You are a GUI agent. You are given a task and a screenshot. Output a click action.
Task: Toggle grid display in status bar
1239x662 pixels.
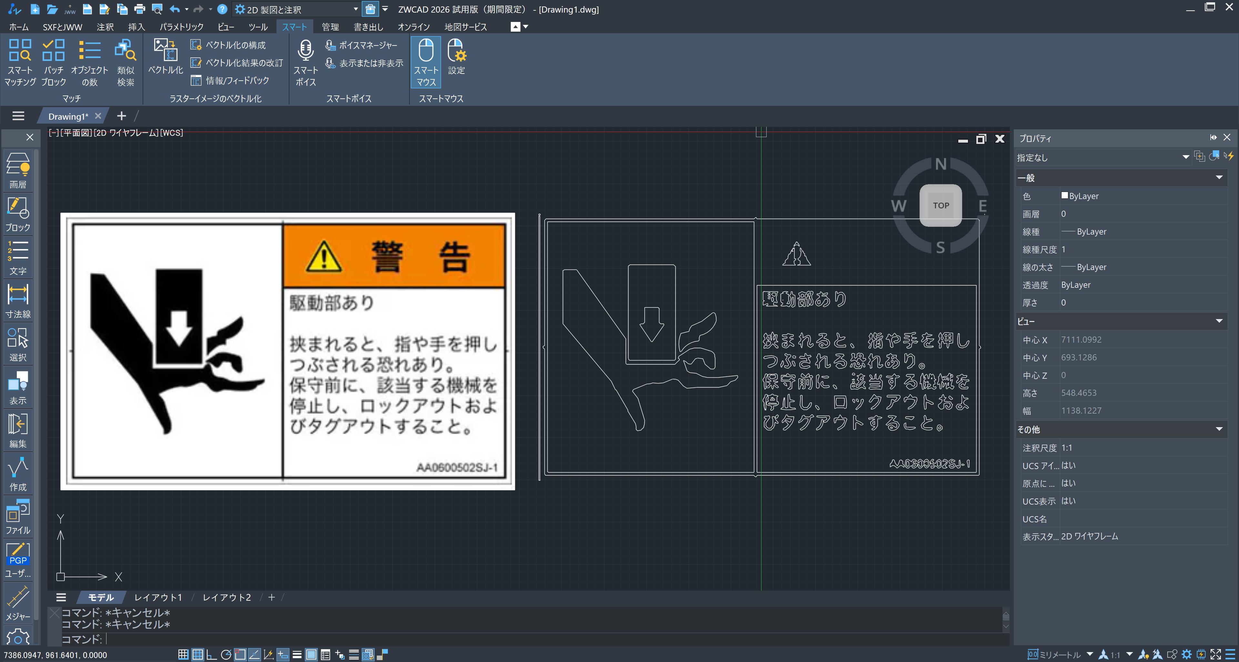click(x=198, y=654)
